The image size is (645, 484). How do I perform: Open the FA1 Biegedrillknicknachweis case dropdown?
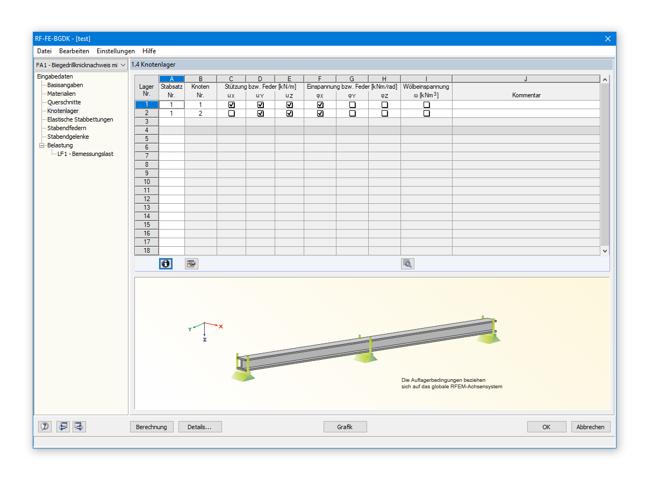click(x=81, y=65)
